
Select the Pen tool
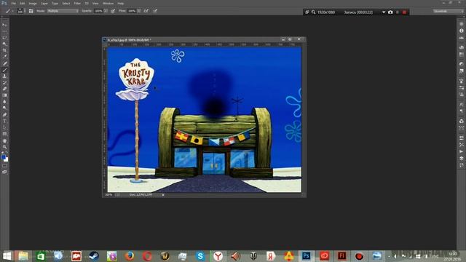[4, 115]
